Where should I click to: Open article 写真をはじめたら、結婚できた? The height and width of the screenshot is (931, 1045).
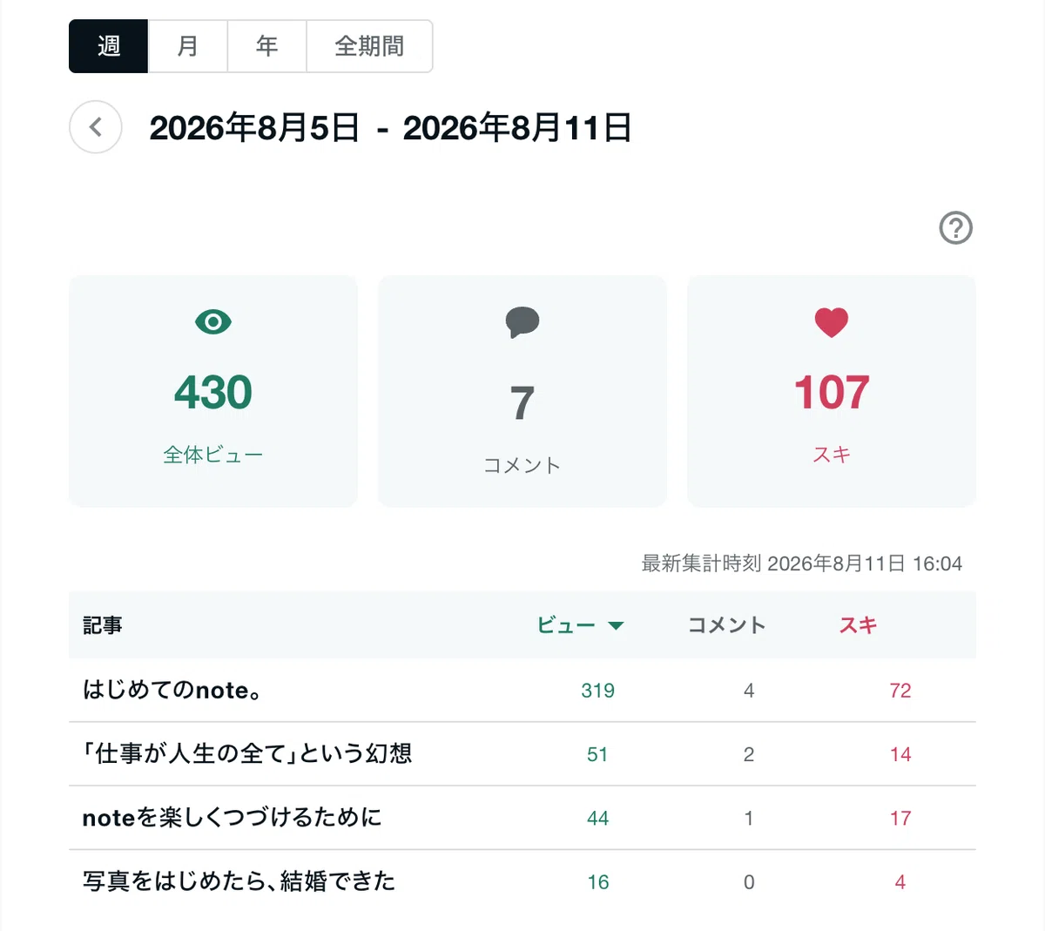[x=239, y=881]
